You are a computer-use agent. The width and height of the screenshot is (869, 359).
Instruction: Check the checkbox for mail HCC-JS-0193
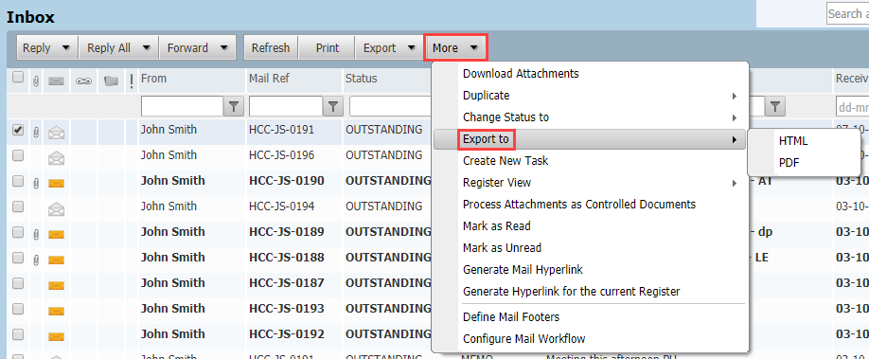(x=18, y=309)
